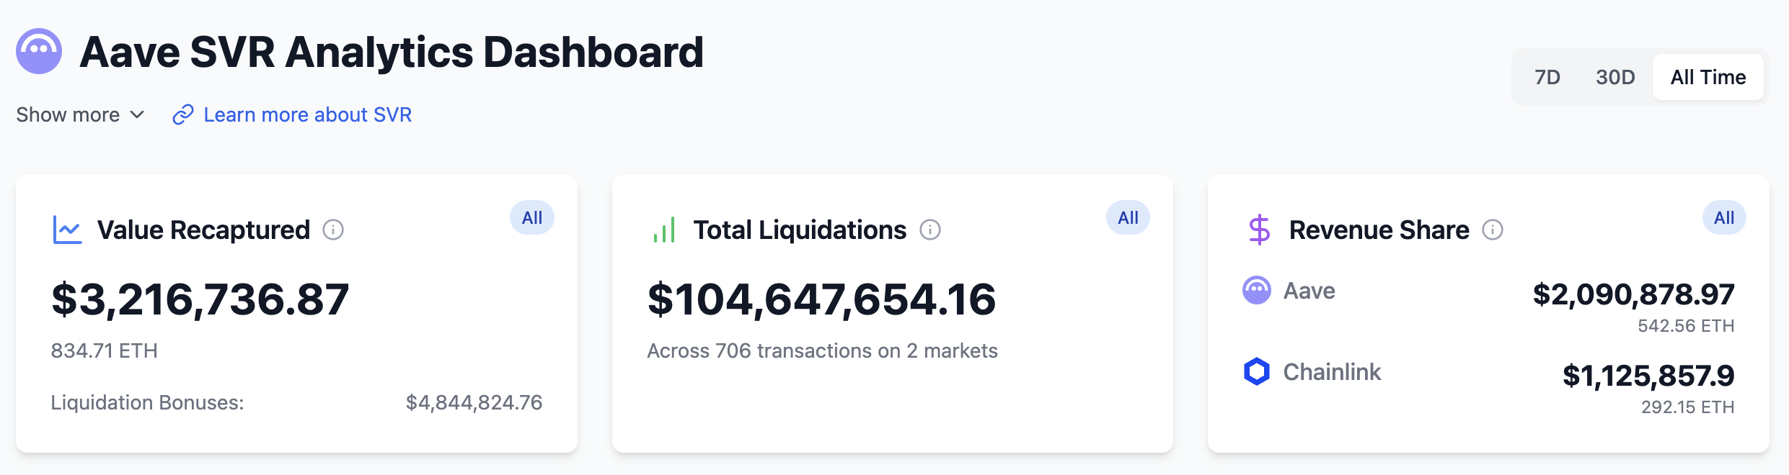
Task: Click the Show more chevron arrow
Action: pos(137,114)
